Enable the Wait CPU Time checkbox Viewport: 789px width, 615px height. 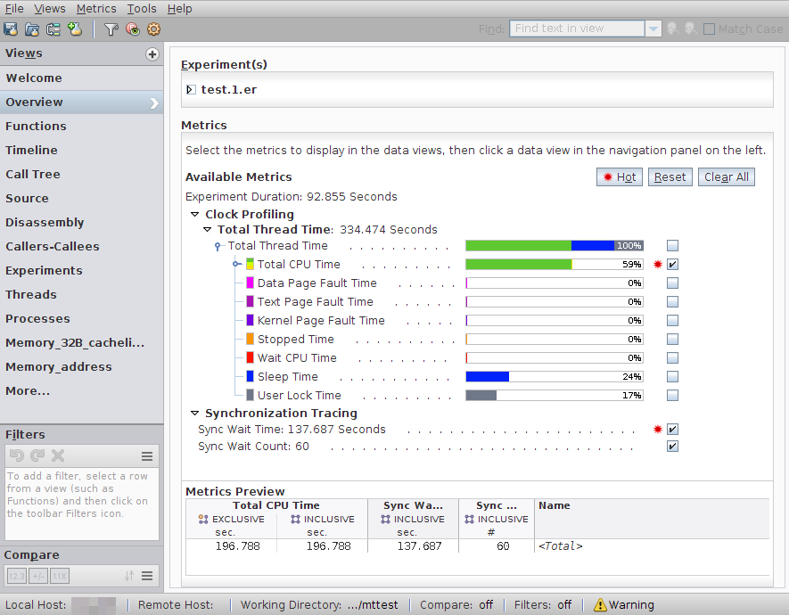672,357
